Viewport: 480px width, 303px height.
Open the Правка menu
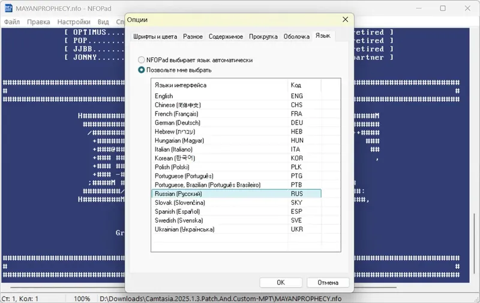click(38, 22)
